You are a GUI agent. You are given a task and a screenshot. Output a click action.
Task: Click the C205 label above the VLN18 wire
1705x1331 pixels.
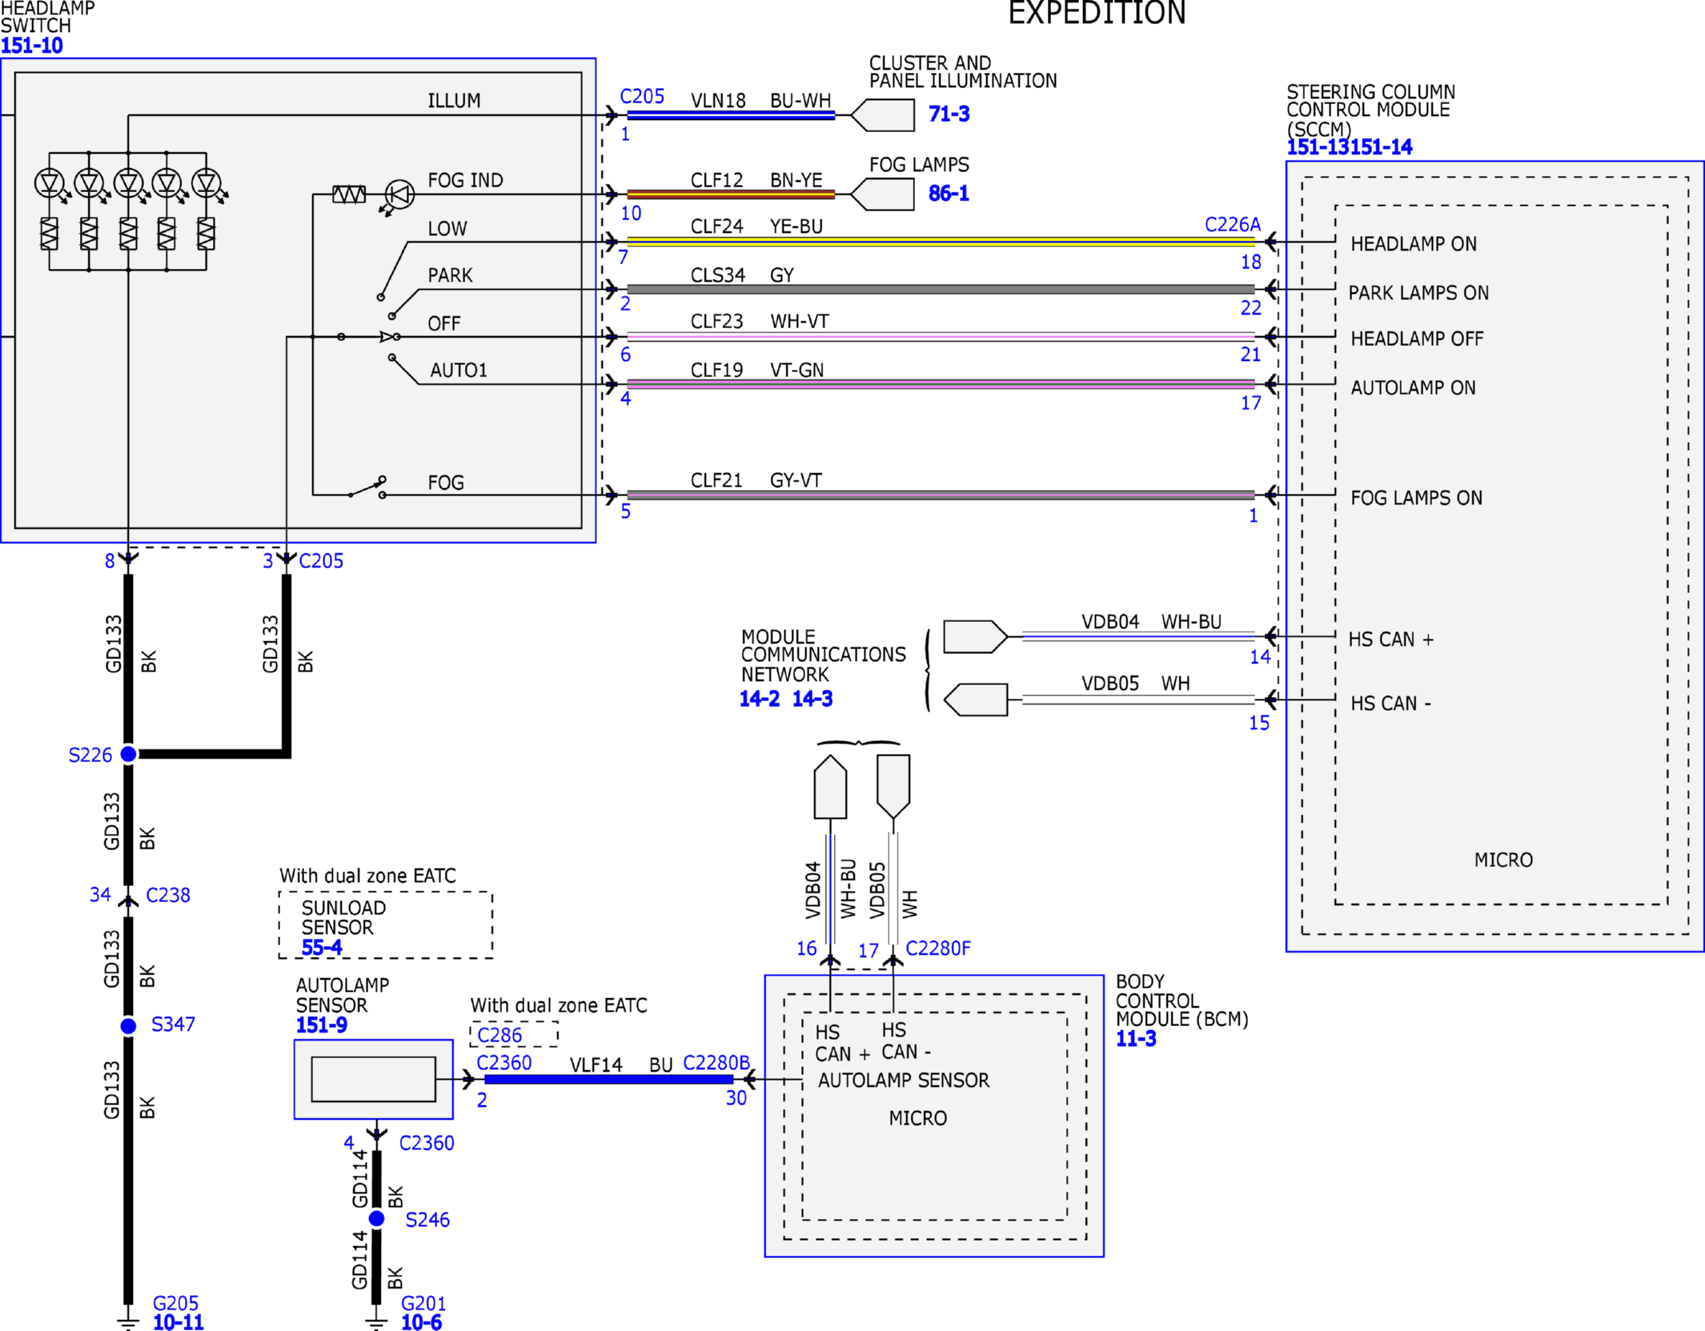[x=642, y=96]
